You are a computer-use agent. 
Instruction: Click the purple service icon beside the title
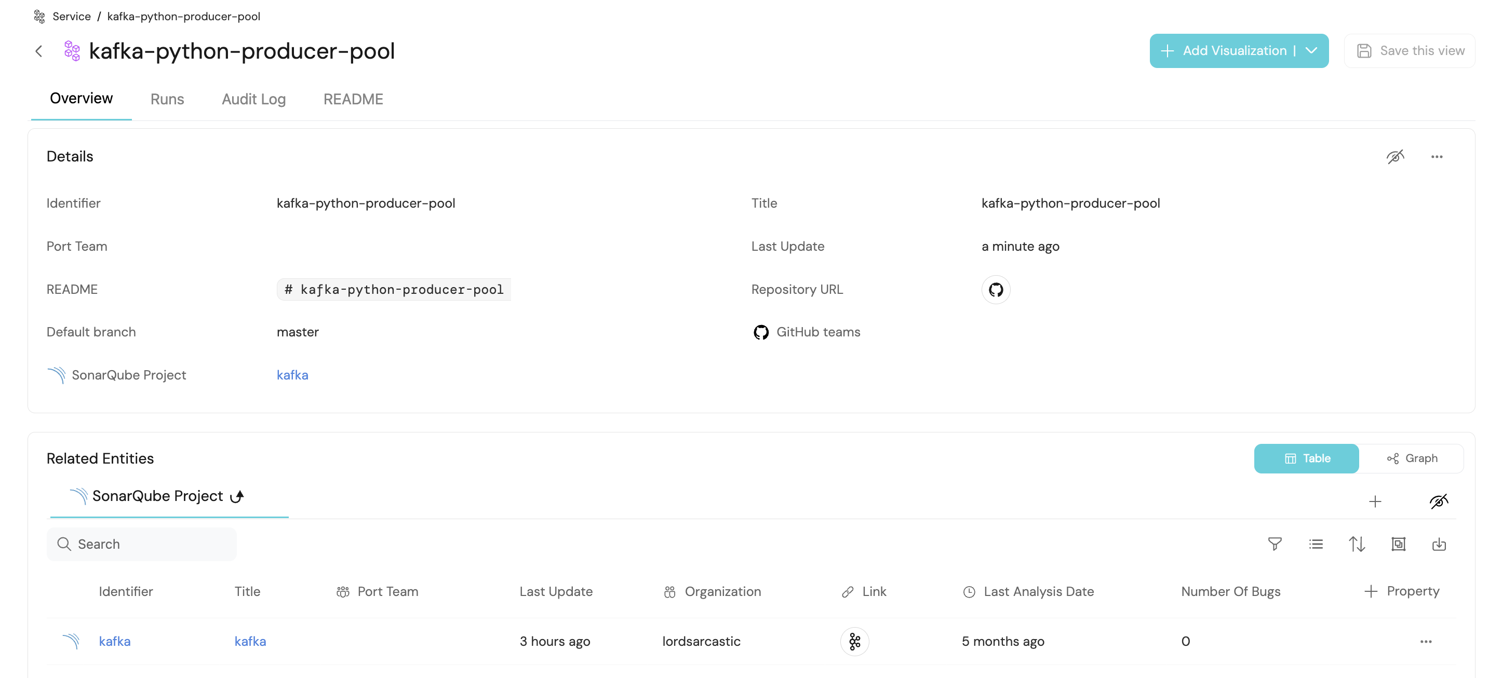point(72,51)
